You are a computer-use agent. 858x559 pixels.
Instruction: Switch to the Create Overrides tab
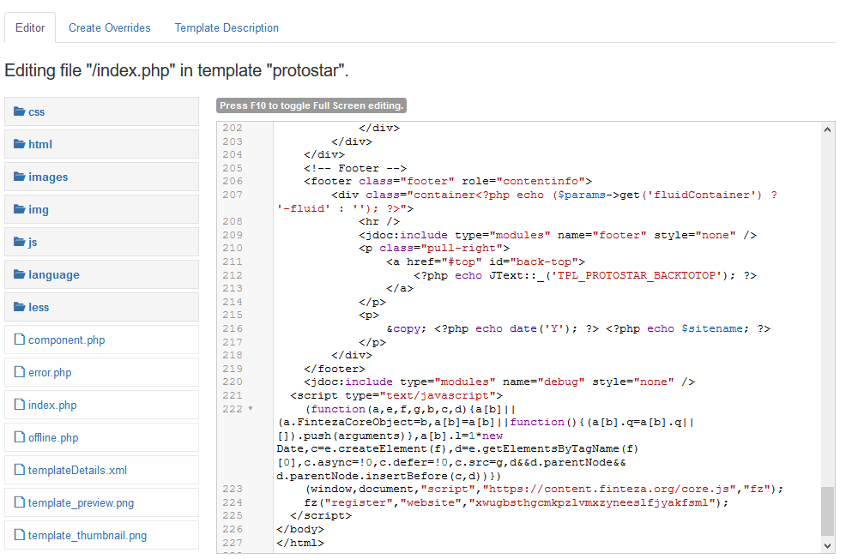click(x=109, y=27)
